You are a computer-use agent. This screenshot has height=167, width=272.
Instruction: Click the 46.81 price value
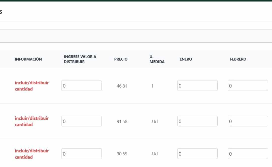(122, 86)
